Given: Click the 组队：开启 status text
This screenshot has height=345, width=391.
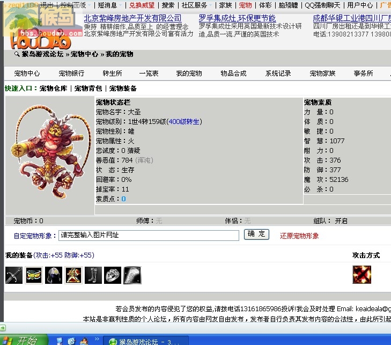Looking at the screenshot, I should click(x=330, y=221).
